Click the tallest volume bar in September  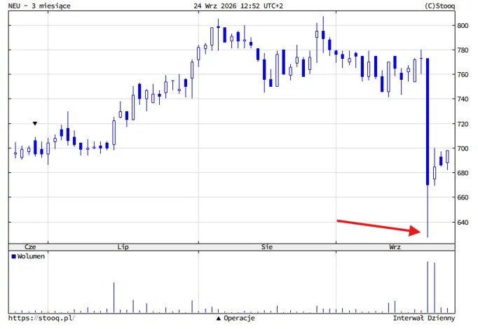428,287
